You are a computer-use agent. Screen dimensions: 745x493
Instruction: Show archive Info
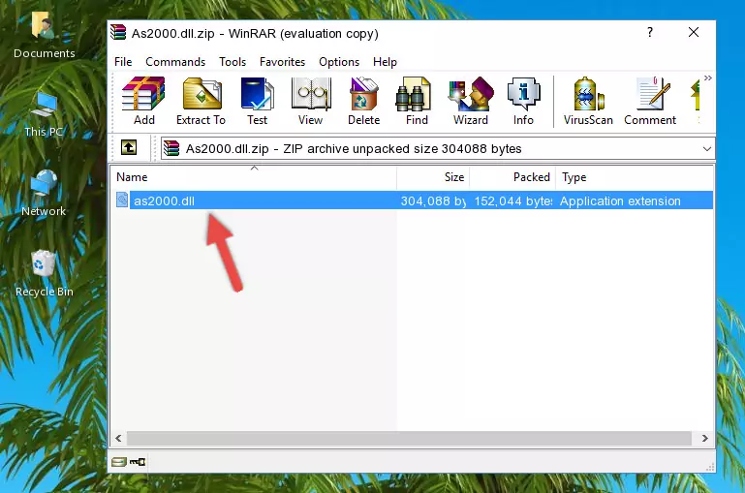[523, 101]
